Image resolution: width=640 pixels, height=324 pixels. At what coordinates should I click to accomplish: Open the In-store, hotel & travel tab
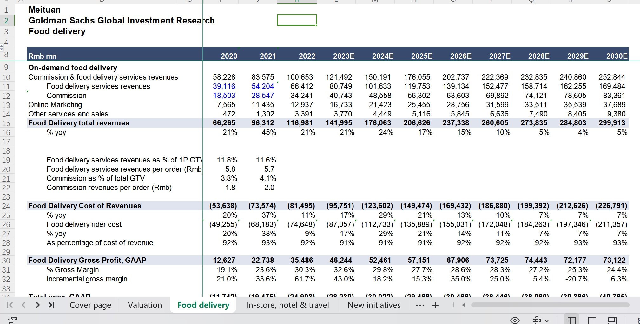pyautogui.click(x=287, y=305)
